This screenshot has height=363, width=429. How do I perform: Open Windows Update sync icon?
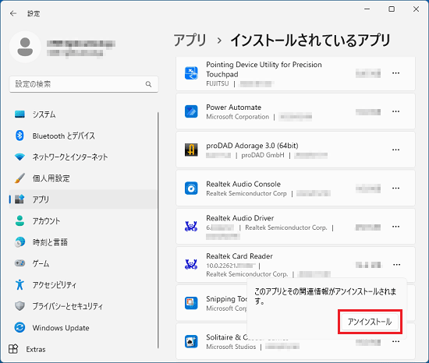[19, 327]
